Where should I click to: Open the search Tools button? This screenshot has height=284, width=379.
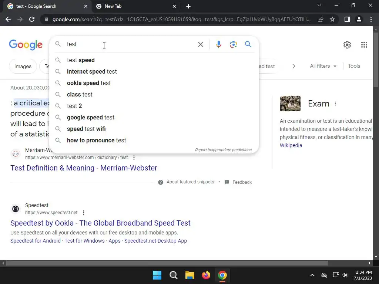354,66
